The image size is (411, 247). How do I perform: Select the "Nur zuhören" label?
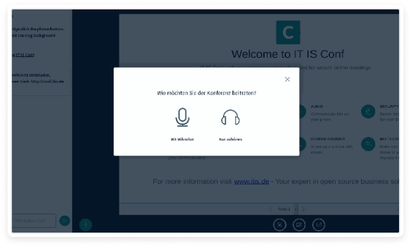point(231,139)
